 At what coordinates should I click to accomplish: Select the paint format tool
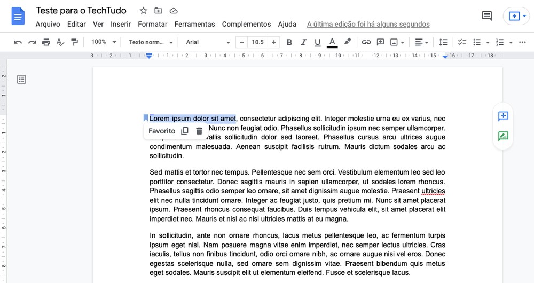tap(74, 42)
